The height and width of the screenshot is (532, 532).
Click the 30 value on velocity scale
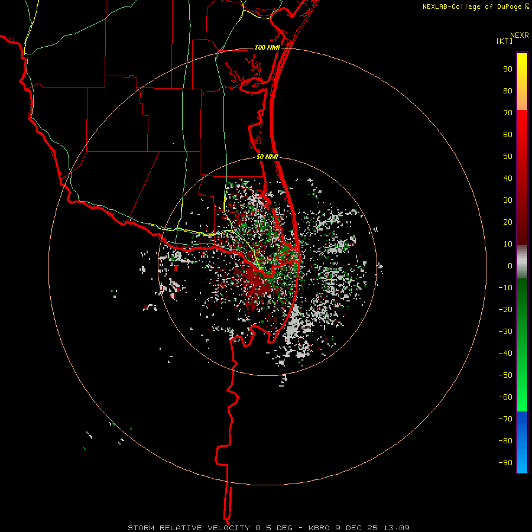click(x=508, y=200)
